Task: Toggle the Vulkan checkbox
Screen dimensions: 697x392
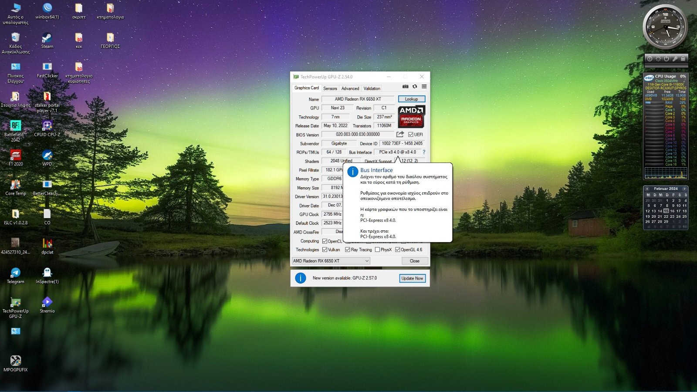Action: pos(325,250)
